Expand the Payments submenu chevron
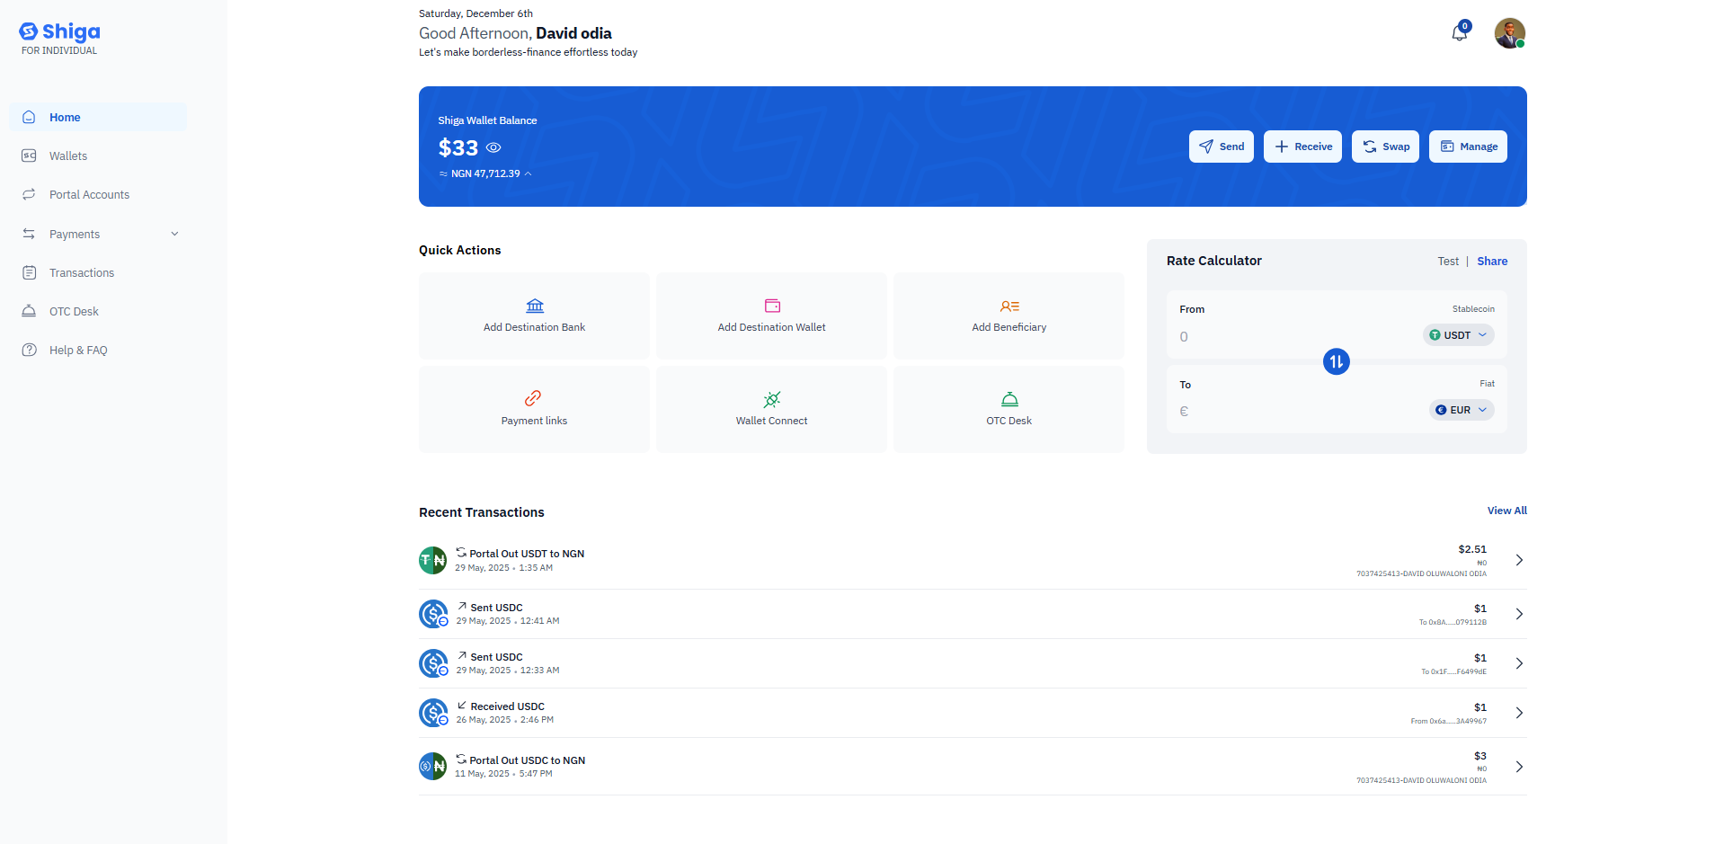This screenshot has width=1715, height=844. click(174, 234)
